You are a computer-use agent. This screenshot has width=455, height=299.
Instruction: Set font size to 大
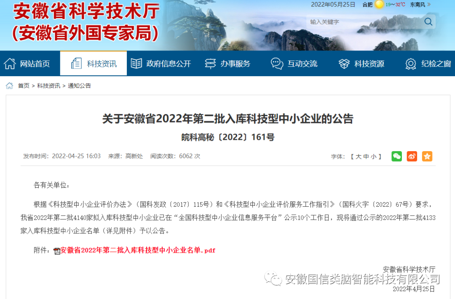coord(359,157)
